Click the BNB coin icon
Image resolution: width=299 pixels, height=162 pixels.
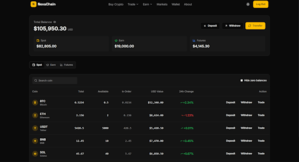(x=35, y=141)
